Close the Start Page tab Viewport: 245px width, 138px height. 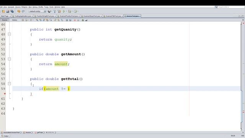(x=10, y=16)
